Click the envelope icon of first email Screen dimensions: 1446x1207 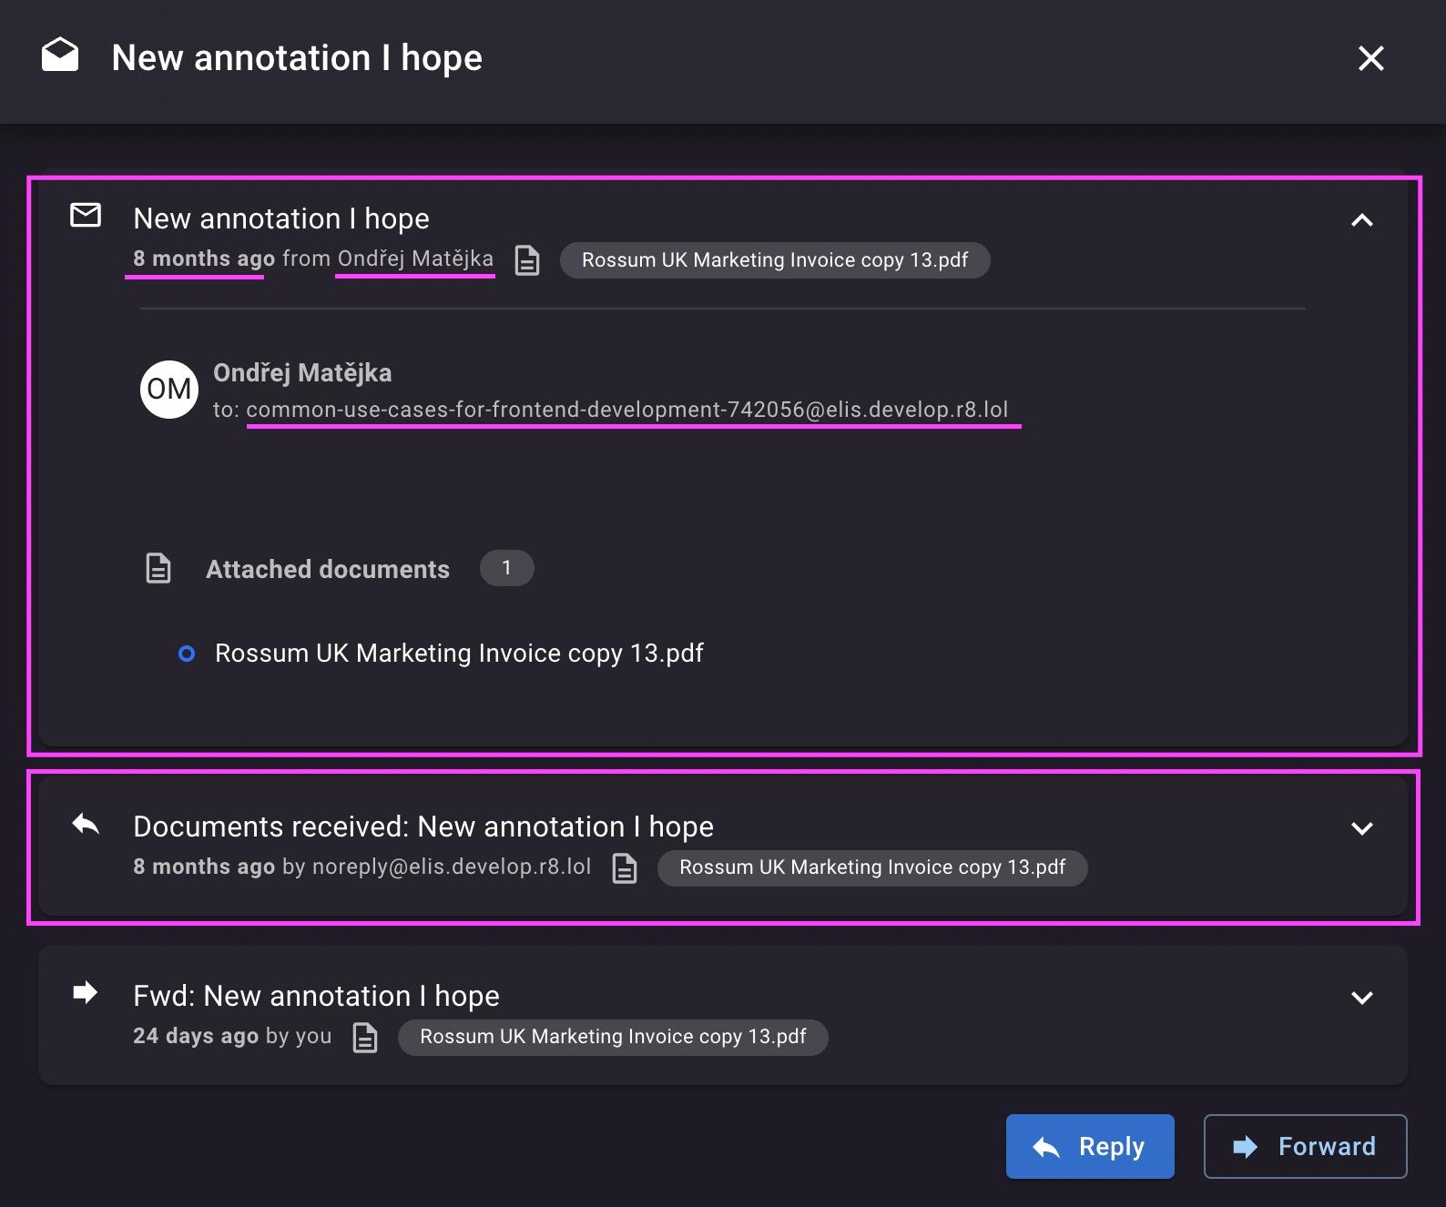click(86, 216)
